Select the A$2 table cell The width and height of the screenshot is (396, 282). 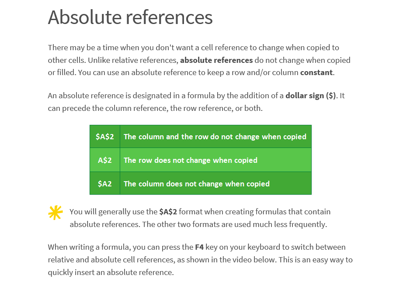tap(105, 160)
